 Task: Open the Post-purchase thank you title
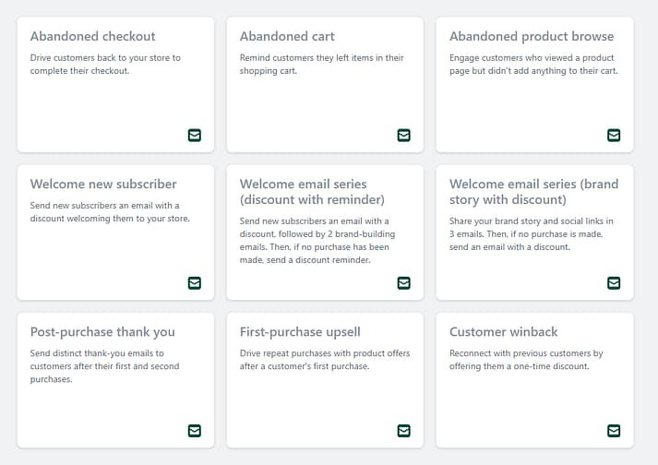coord(102,332)
